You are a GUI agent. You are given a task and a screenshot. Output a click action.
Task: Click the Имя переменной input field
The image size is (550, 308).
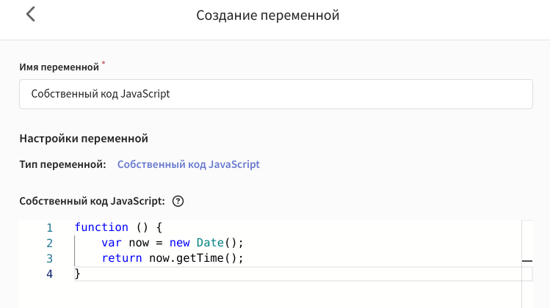(276, 94)
